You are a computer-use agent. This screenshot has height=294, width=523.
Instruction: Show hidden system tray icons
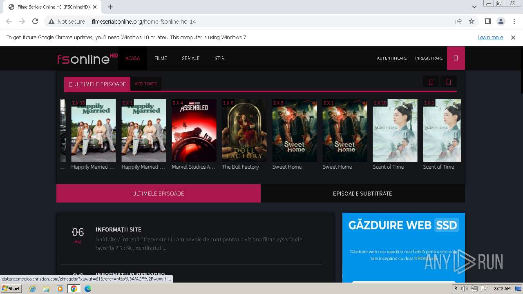coord(456,289)
